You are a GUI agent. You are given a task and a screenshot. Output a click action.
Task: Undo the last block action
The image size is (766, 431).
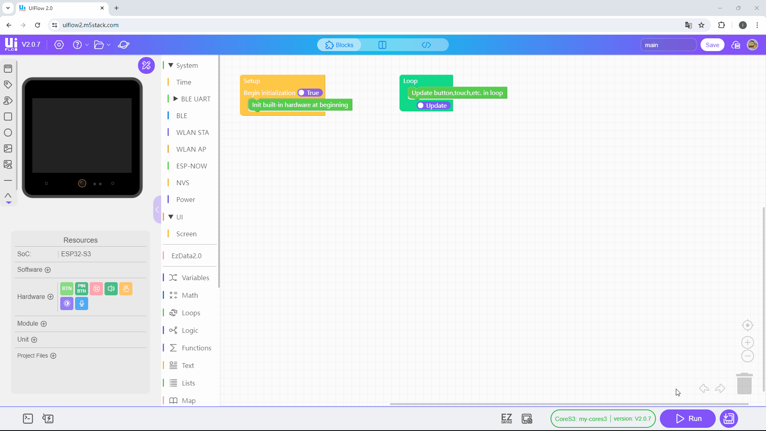[x=704, y=388]
